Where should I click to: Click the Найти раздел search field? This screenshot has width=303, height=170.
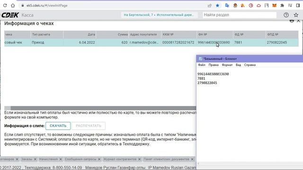(240, 15)
